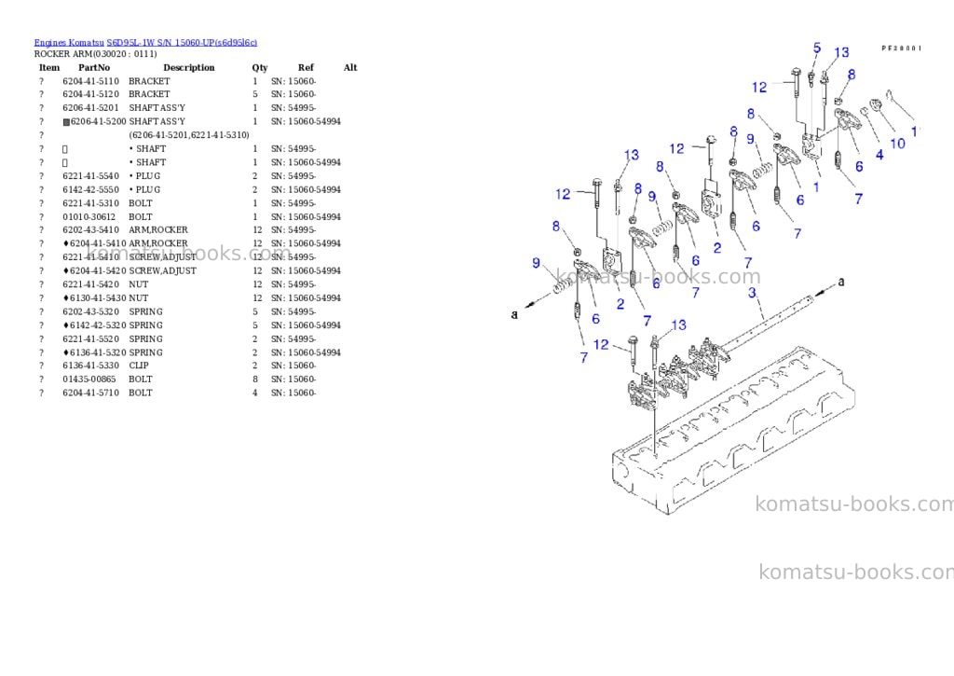Image resolution: width=954 pixels, height=676 pixels.
Task: Select part number 6202-43-5410
Action: 90,230
